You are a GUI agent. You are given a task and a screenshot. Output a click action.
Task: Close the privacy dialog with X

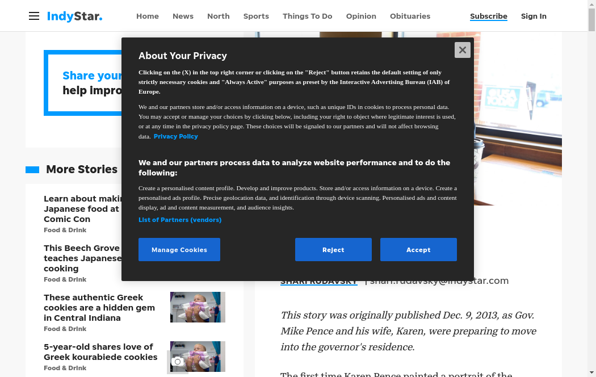pyautogui.click(x=462, y=50)
